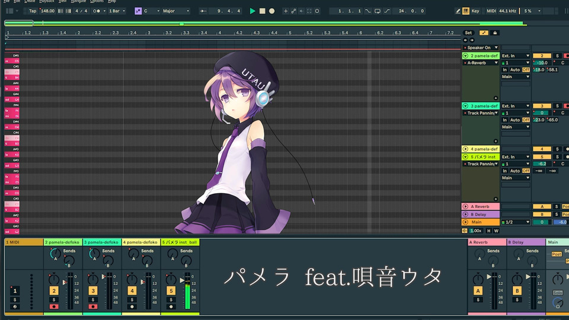Open the File menu

coord(7,1)
